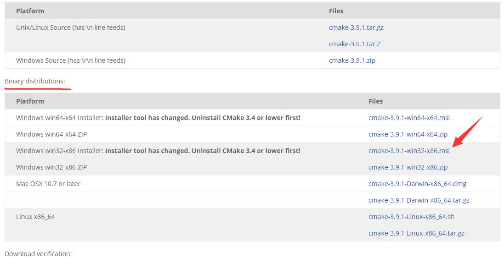Open the cmake-3.9.1-win32-x86.zip link

point(408,167)
